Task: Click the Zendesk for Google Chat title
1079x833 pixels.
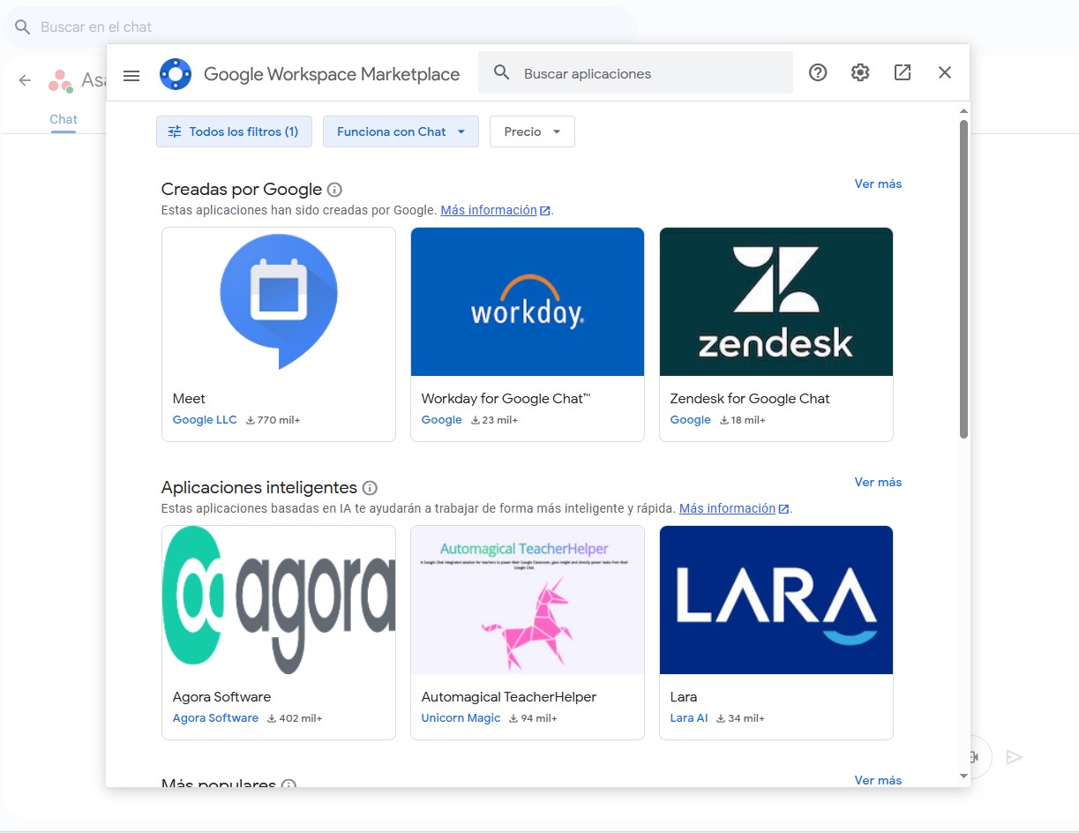Action: coord(750,399)
